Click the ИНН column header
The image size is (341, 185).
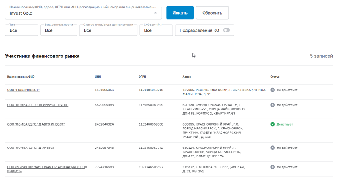[x=98, y=77]
